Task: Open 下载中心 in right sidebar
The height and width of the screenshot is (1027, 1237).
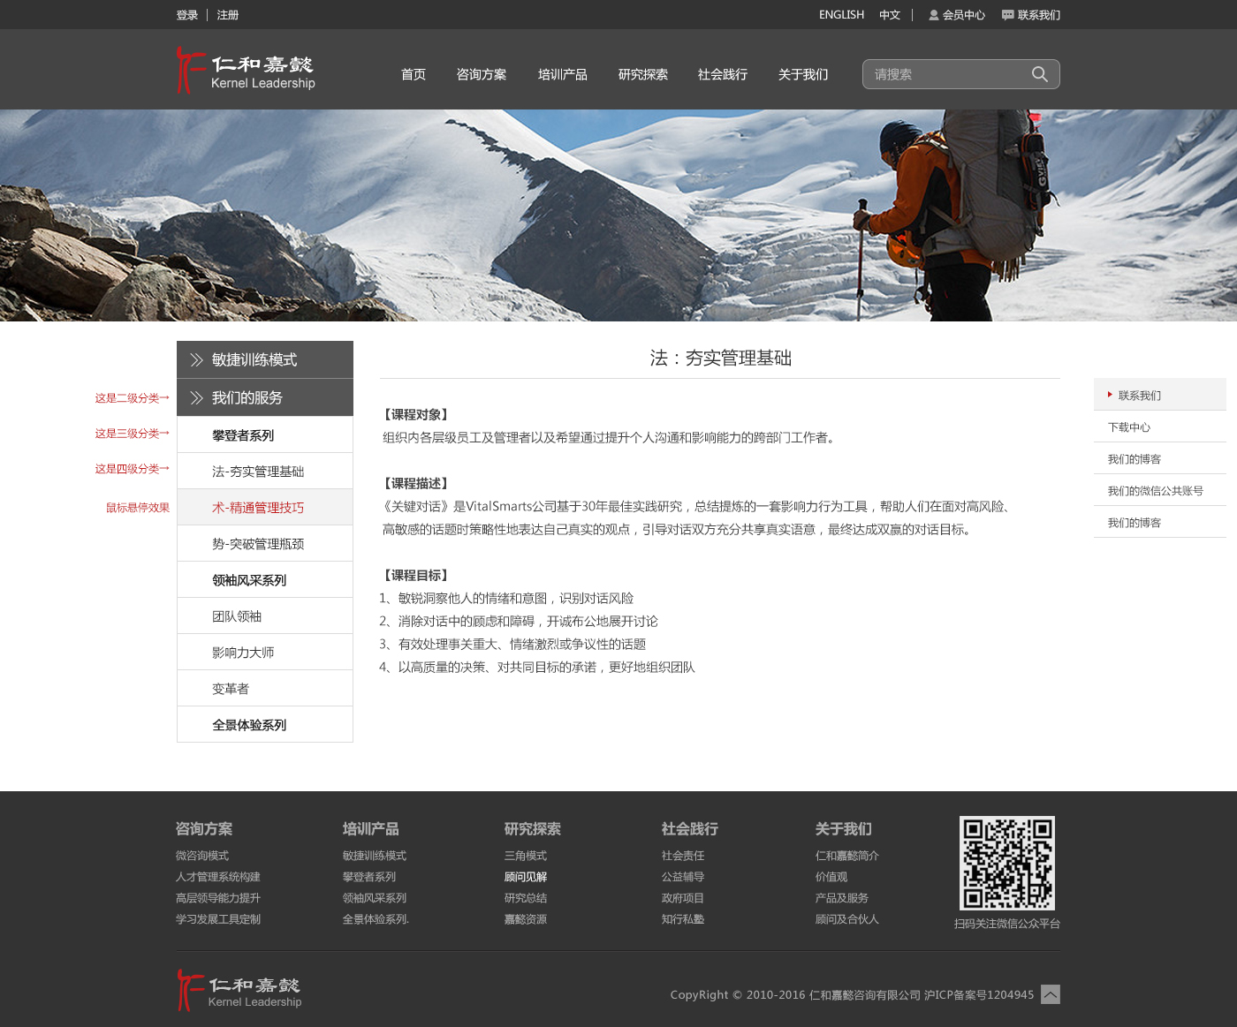Action: pyautogui.click(x=1129, y=427)
